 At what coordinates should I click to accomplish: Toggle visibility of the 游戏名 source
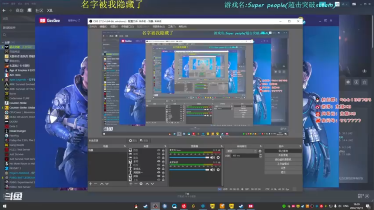coord(158,169)
